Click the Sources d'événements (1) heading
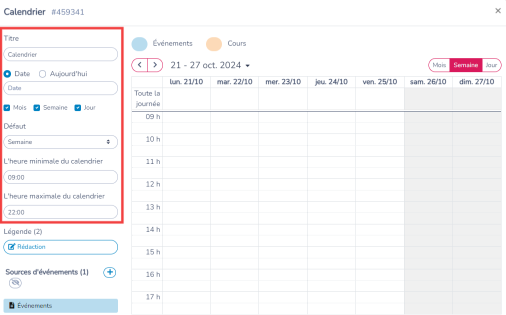Image resolution: width=506 pixels, height=315 pixels. 47,272
